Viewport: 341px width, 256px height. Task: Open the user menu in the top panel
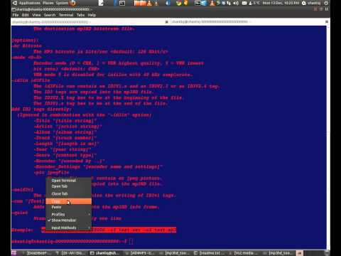pyautogui.click(x=311, y=3)
